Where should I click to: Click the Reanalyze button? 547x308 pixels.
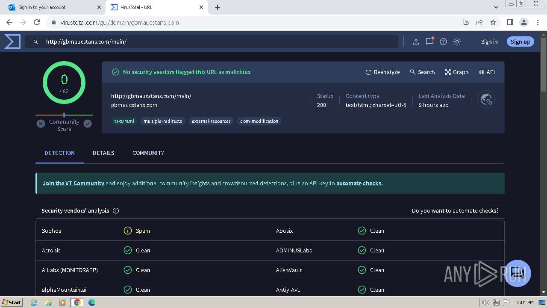[382, 72]
